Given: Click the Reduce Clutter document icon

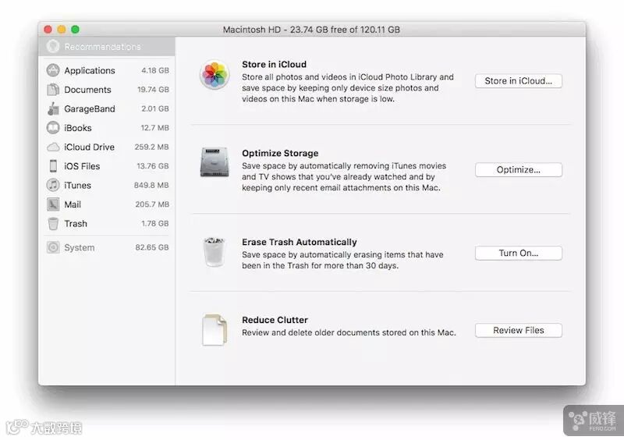Looking at the screenshot, I should click(x=214, y=330).
